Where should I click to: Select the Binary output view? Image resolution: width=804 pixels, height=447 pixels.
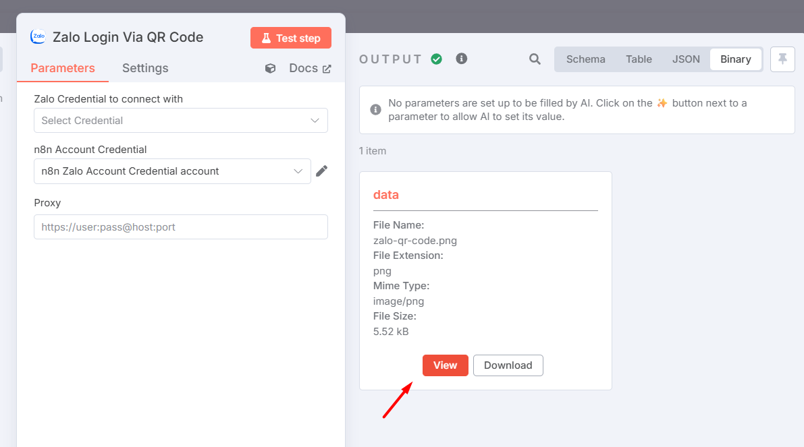pos(736,59)
